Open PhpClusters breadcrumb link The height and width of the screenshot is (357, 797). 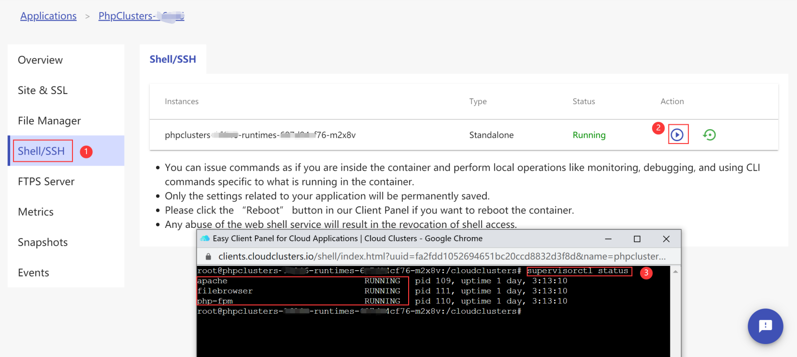pos(141,16)
